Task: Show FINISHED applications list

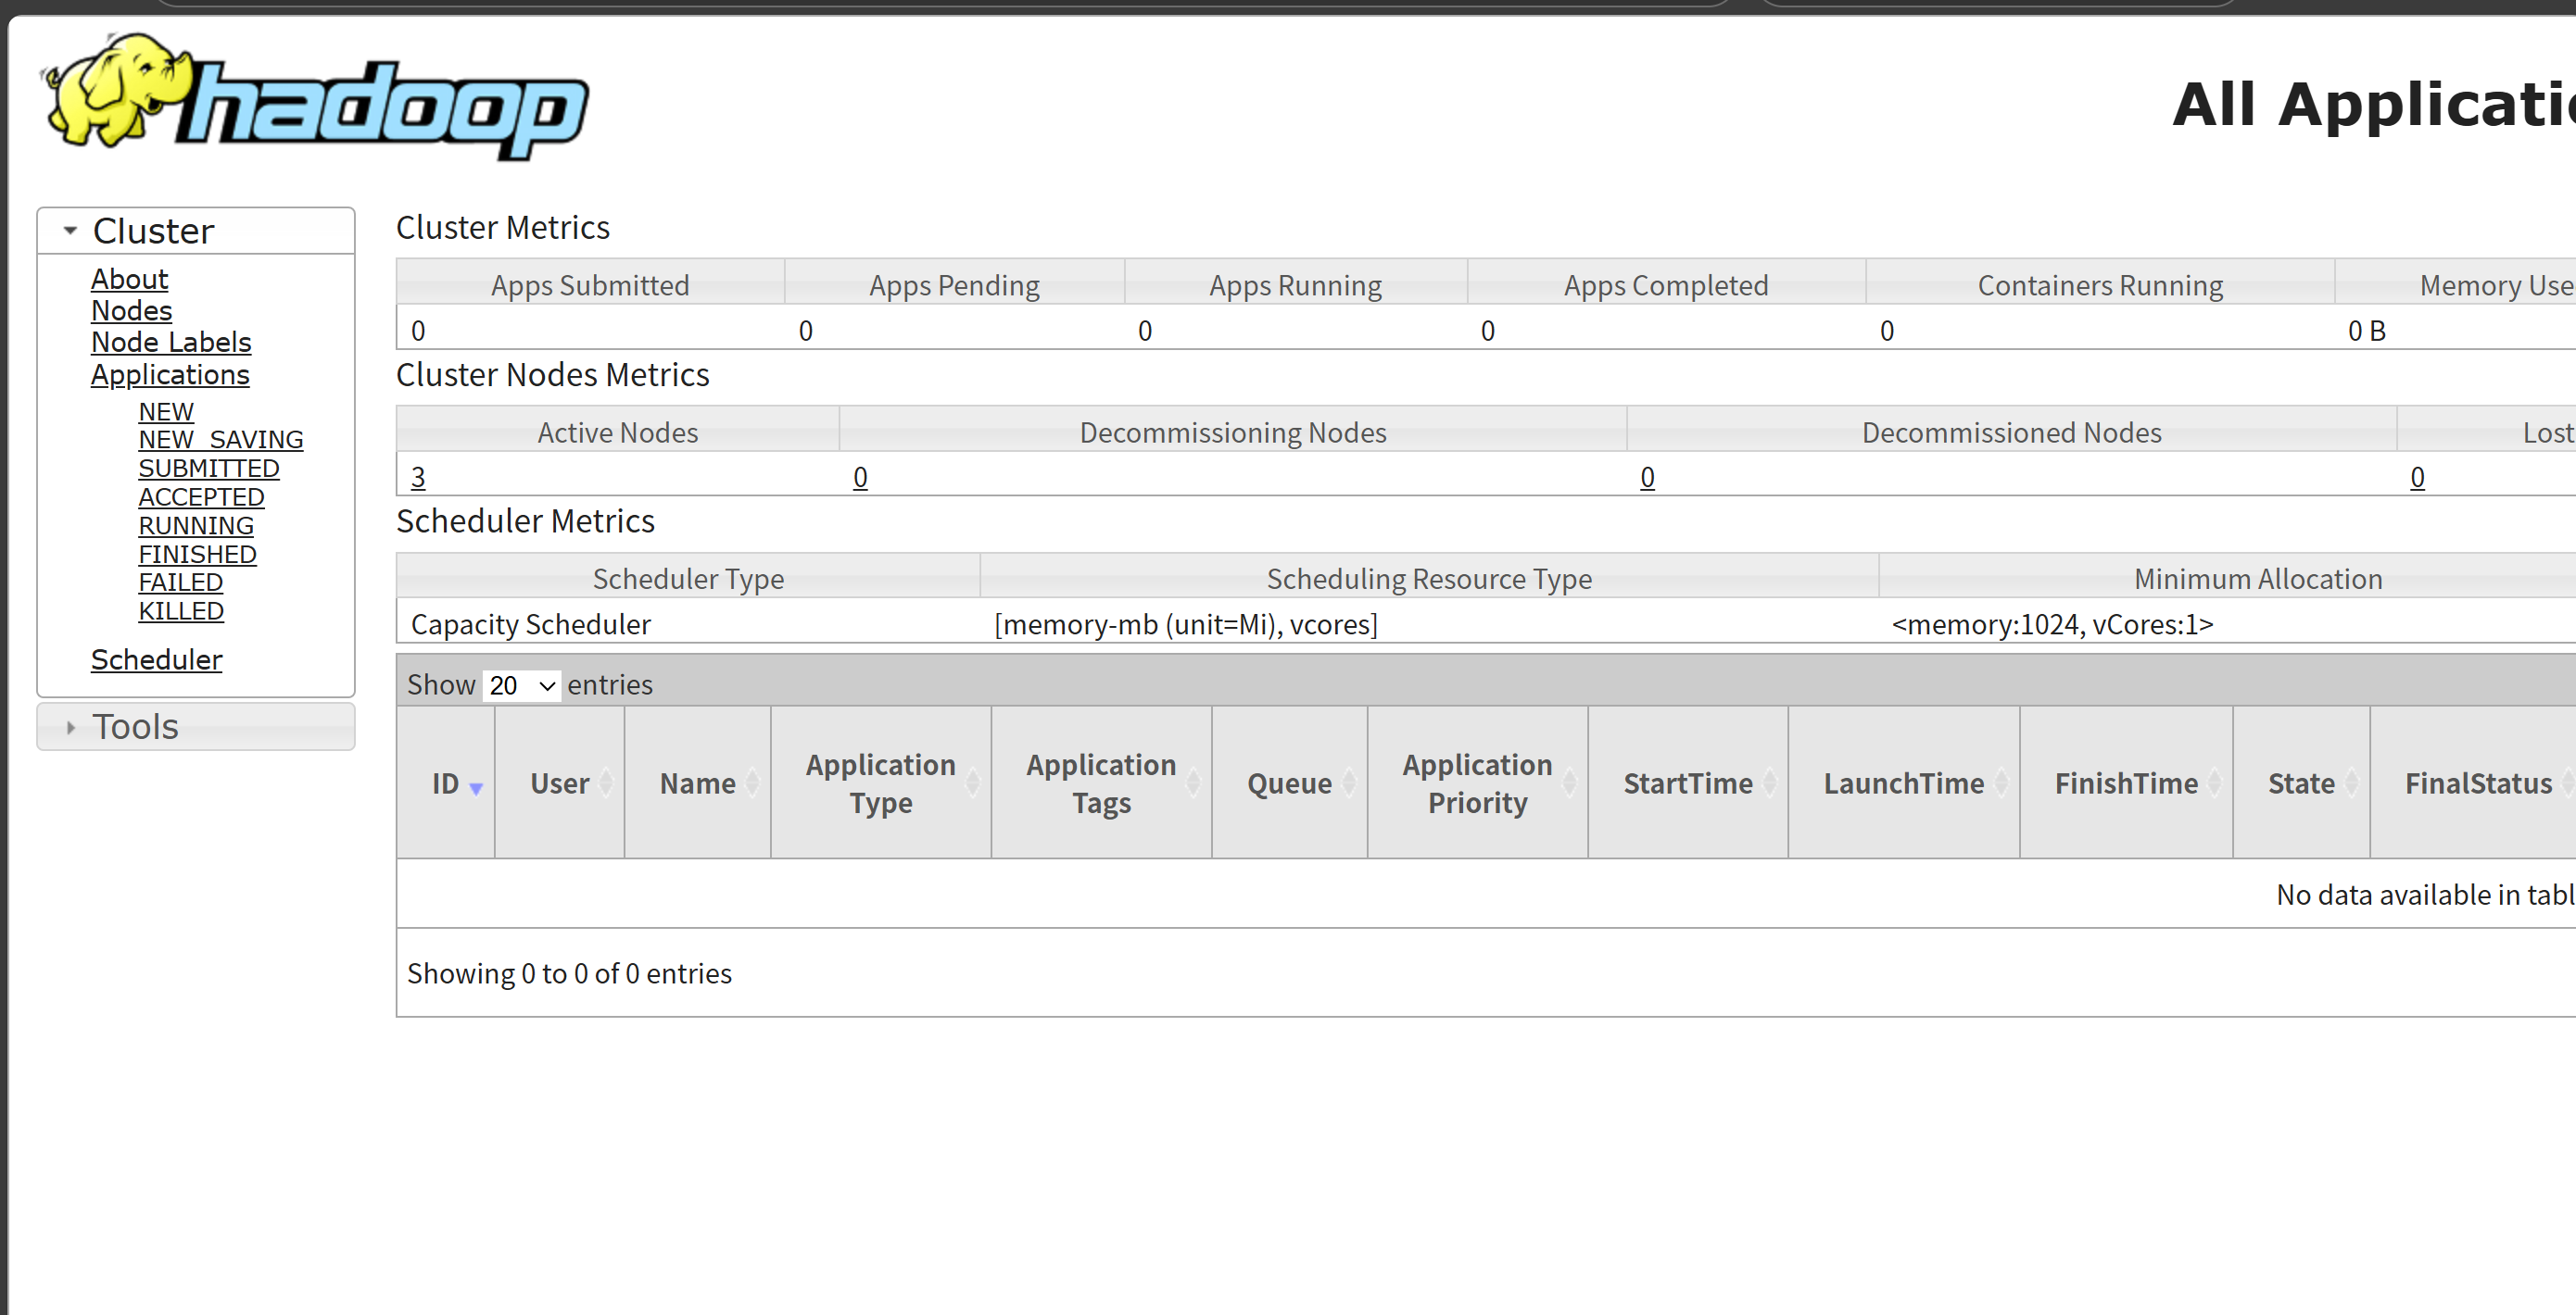Action: pyautogui.click(x=197, y=555)
